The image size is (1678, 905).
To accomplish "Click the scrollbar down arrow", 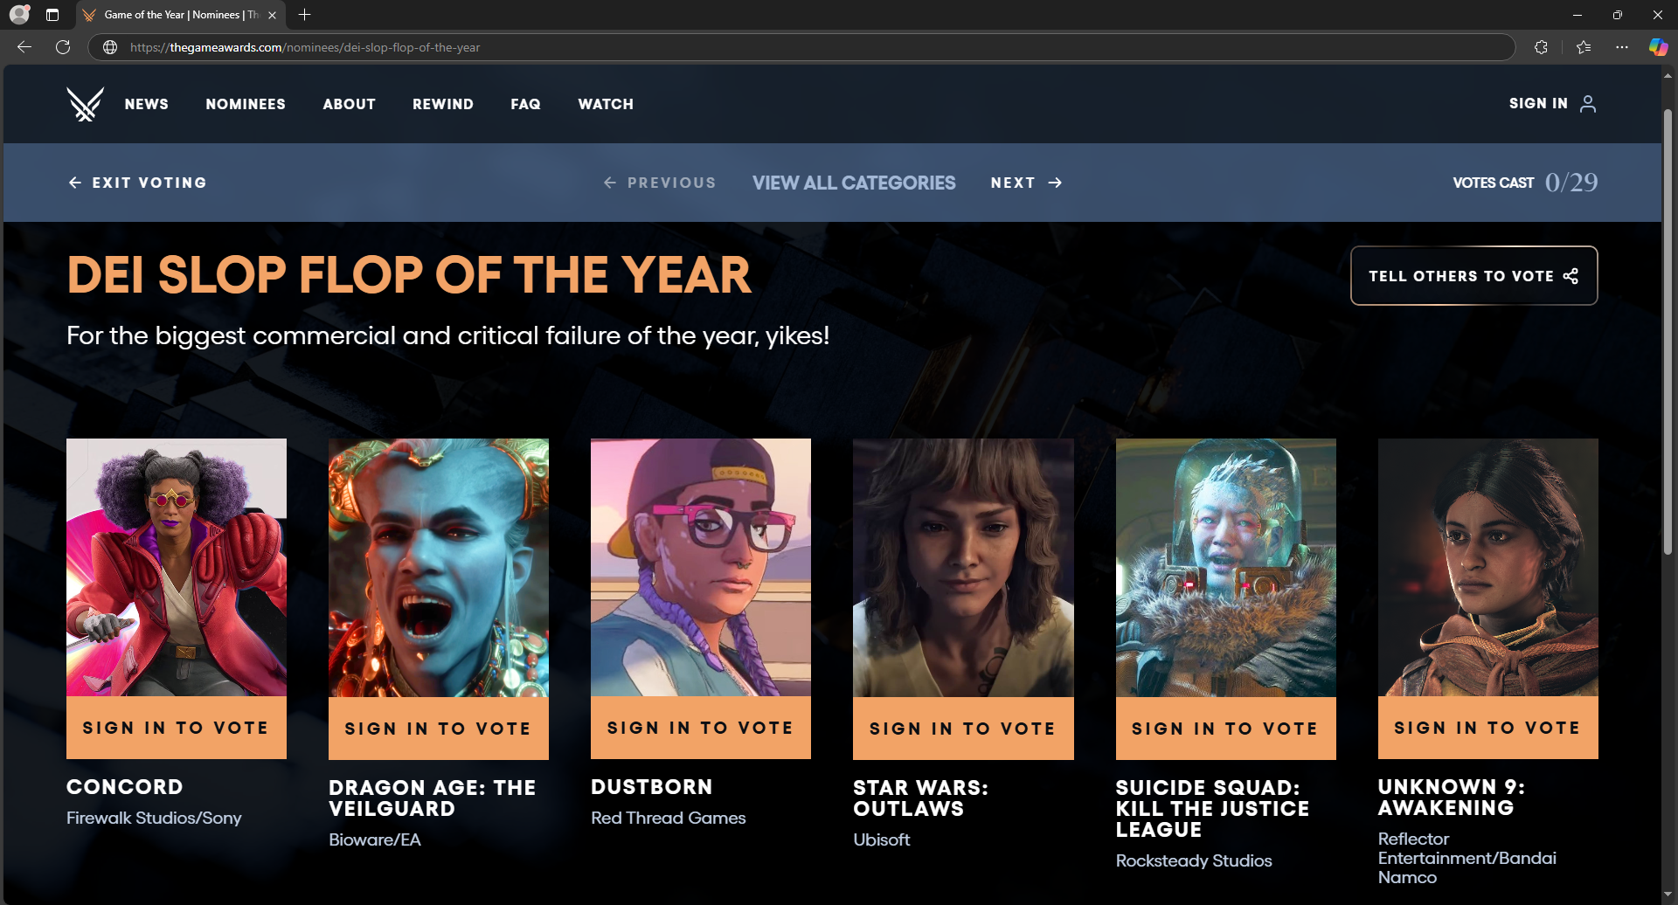I will (1668, 894).
